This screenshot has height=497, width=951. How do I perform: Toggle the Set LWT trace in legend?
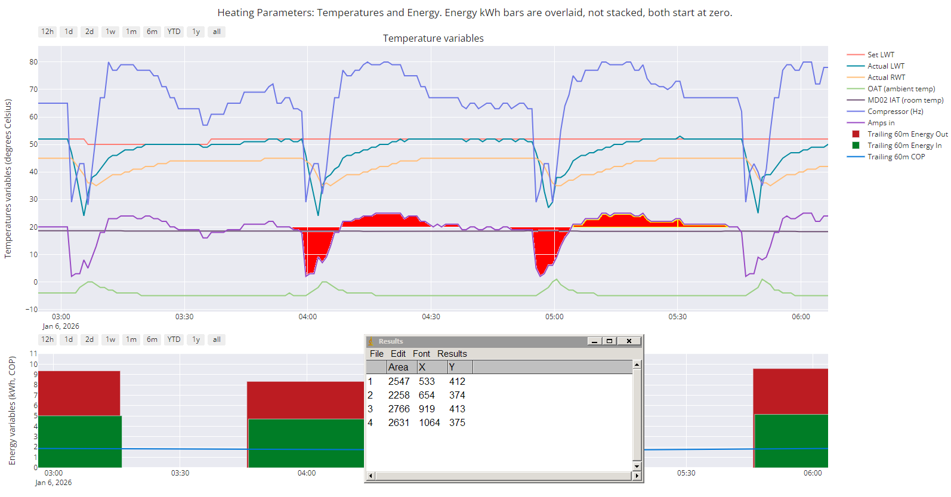coord(881,55)
